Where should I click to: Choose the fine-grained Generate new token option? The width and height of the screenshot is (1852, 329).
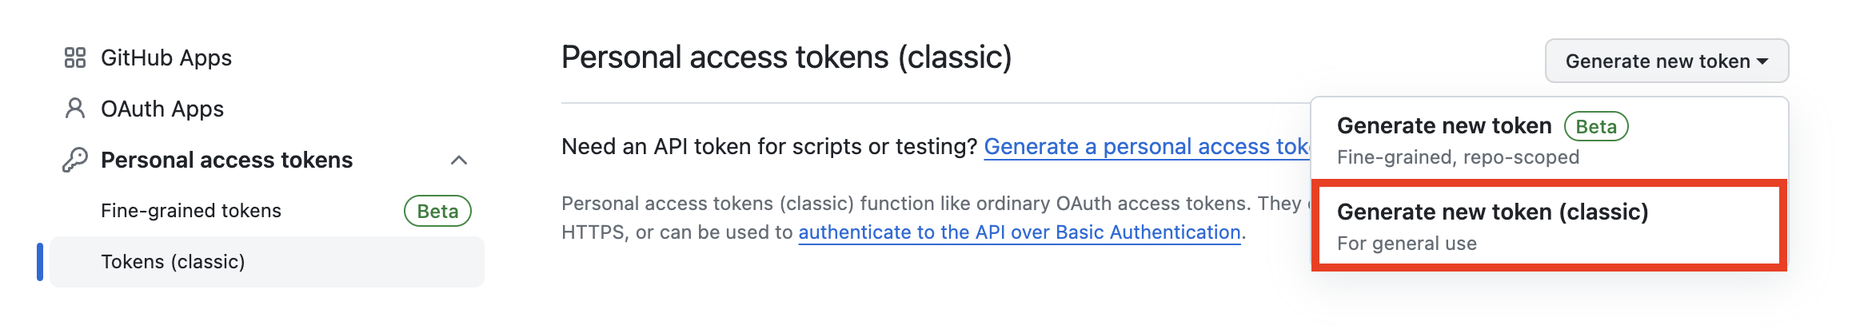1549,140
